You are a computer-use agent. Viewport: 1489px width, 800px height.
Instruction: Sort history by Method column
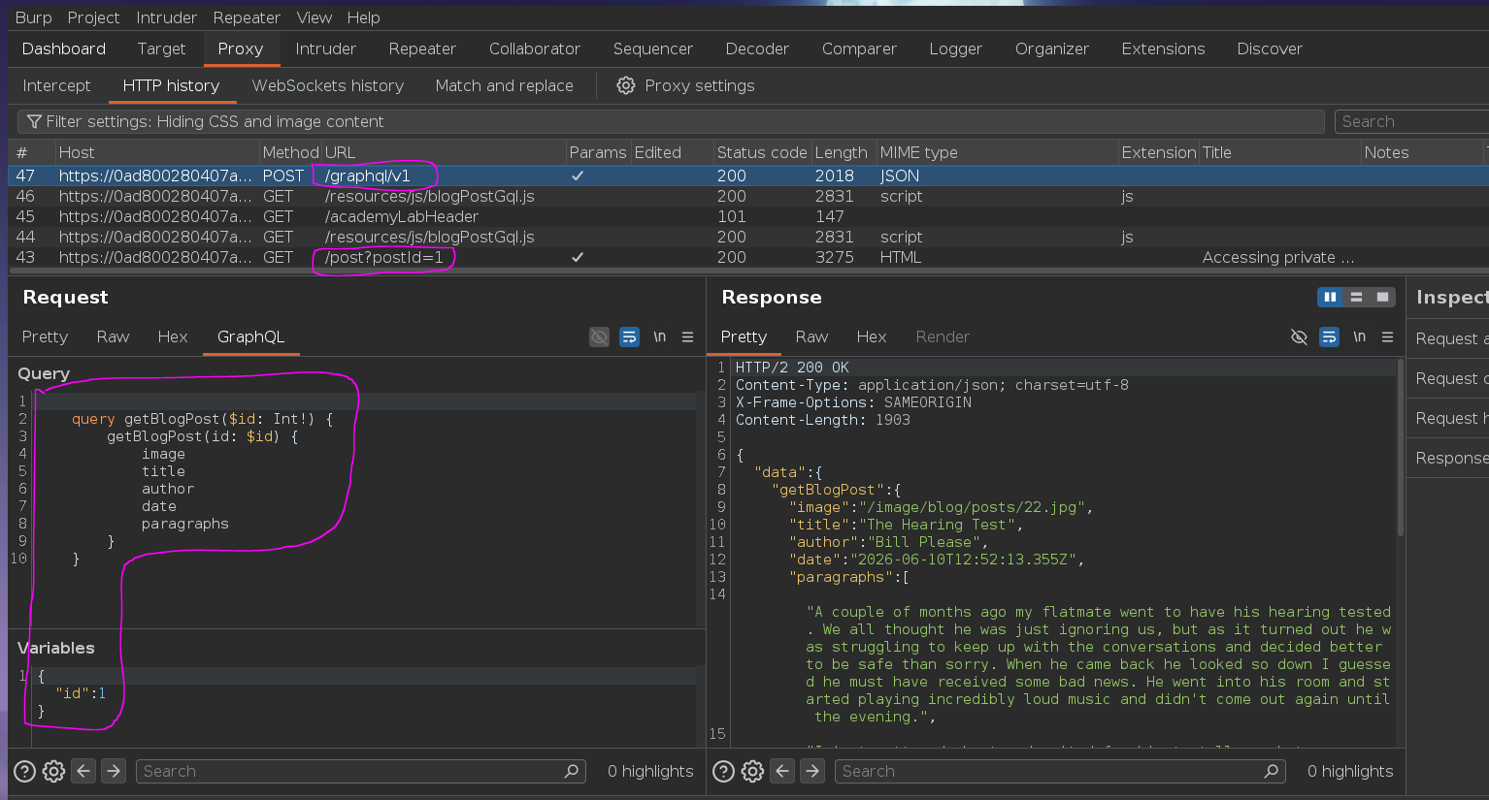[290, 152]
